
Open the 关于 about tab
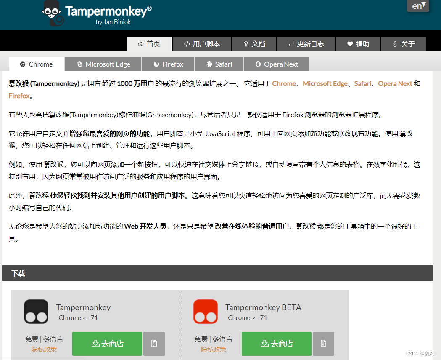pyautogui.click(x=403, y=44)
